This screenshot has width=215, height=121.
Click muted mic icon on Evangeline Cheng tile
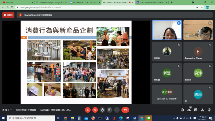210,45
